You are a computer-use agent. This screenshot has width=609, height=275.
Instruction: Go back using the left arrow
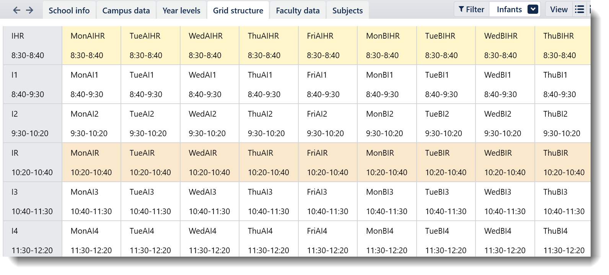[16, 10]
